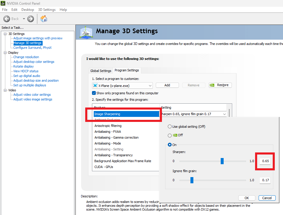Screen dimensions: 283x215
Task: Select the Image Sharpening feature row
Action: click(x=126, y=114)
